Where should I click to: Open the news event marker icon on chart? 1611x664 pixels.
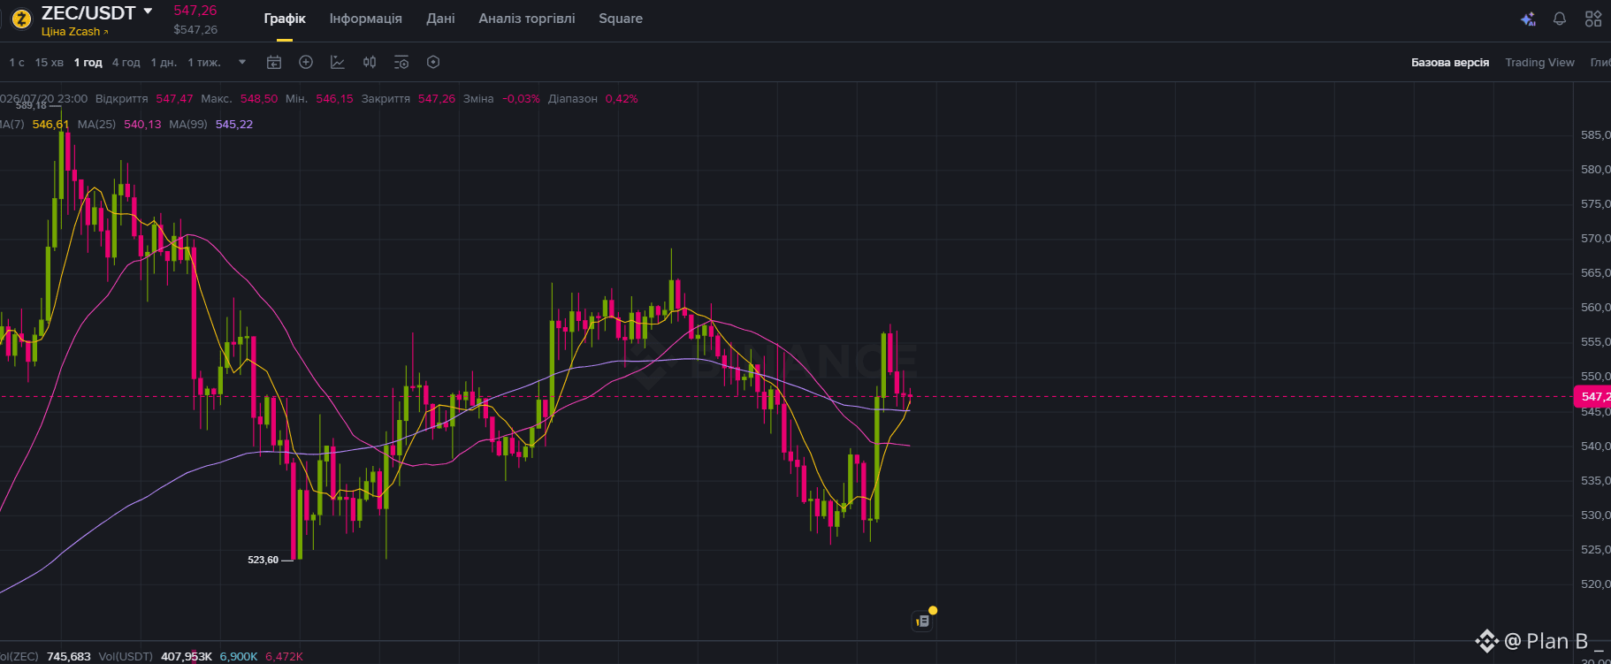(922, 621)
